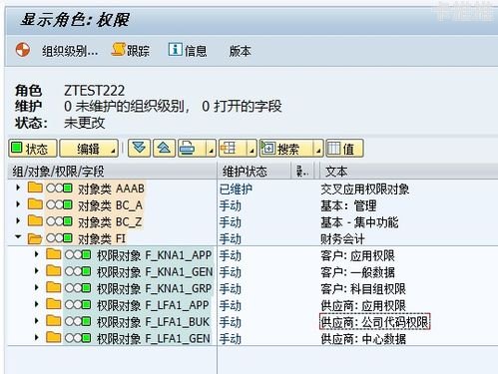
Task: Expand node 对象类 BC_A
Action: [x=18, y=204]
